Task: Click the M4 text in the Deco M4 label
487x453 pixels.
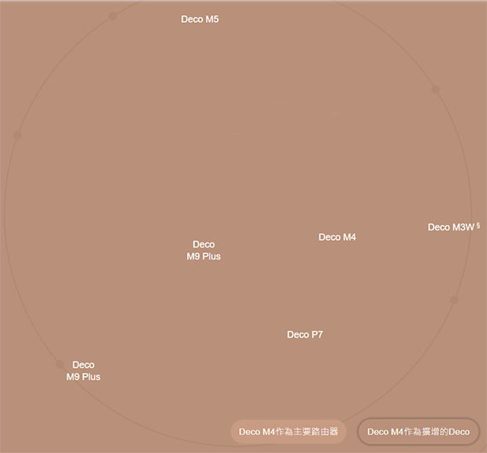Action: [x=349, y=237]
